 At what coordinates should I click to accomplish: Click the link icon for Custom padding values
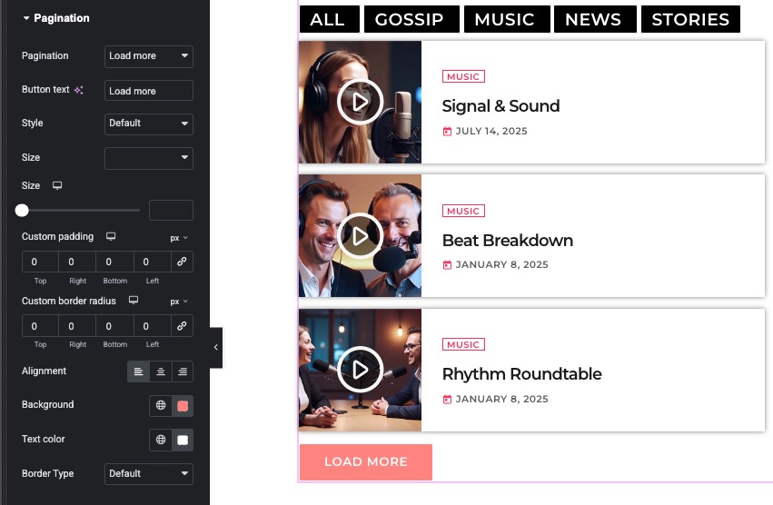coord(182,262)
